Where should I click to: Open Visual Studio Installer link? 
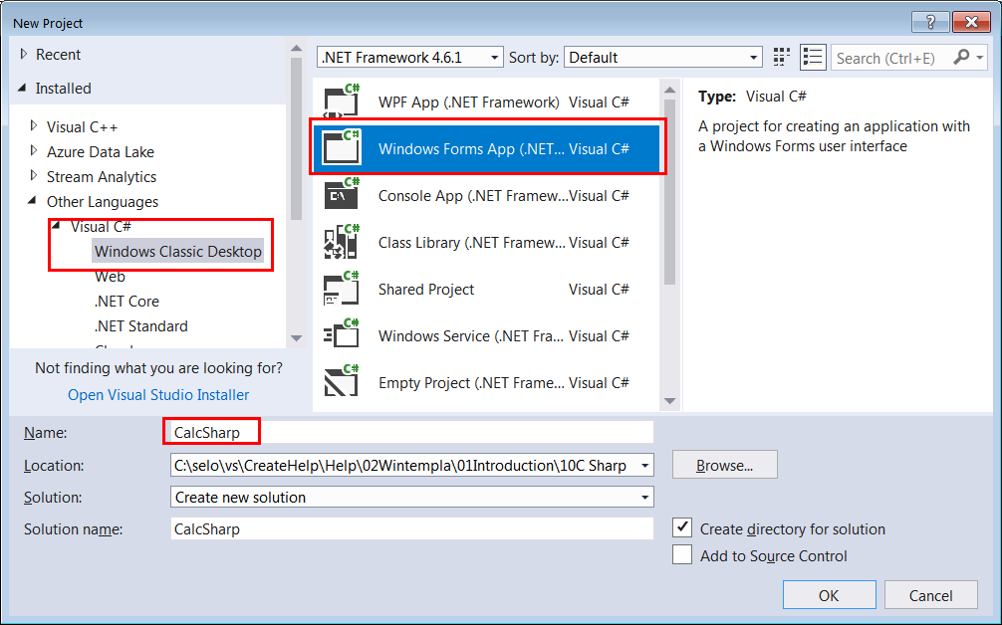coord(158,394)
